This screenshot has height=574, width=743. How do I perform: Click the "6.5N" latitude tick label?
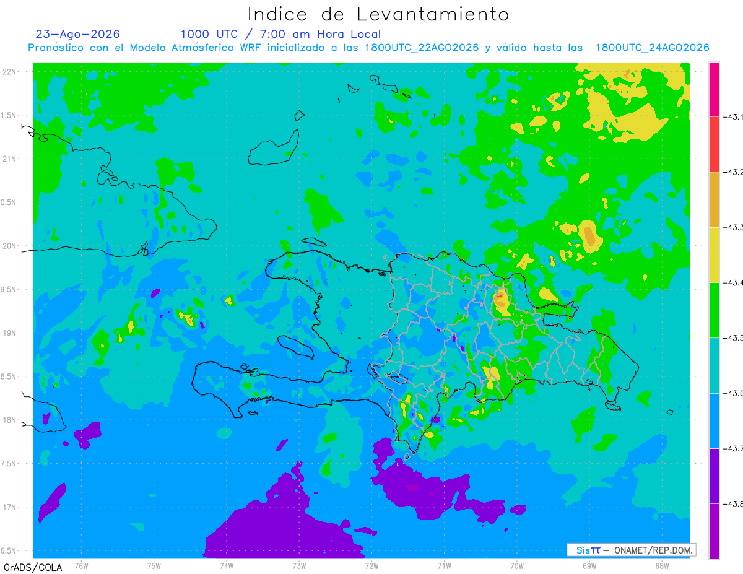[x=9, y=551]
